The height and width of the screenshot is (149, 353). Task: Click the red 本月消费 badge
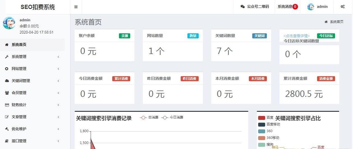click(x=258, y=79)
